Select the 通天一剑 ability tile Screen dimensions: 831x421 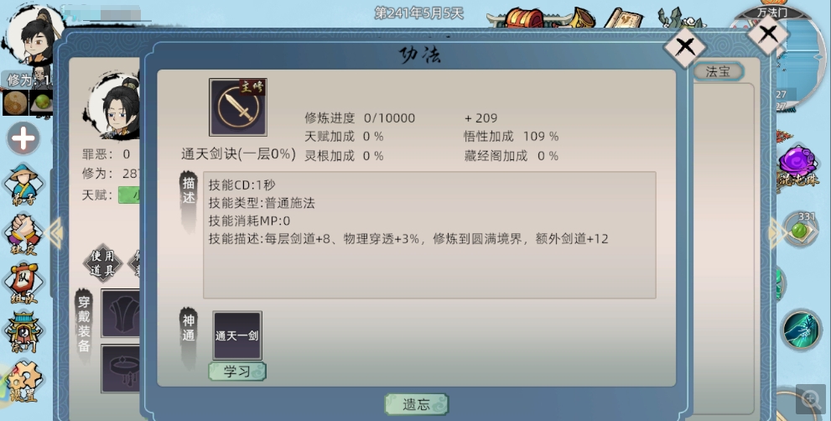click(237, 335)
